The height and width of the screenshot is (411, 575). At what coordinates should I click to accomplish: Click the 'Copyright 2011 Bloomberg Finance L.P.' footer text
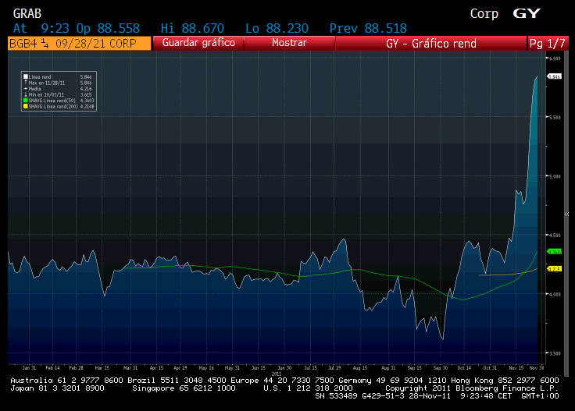coord(472,388)
